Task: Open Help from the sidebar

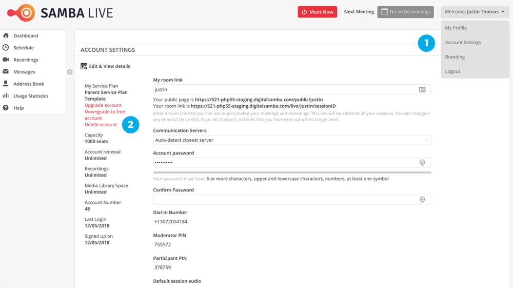Action: click(18, 108)
